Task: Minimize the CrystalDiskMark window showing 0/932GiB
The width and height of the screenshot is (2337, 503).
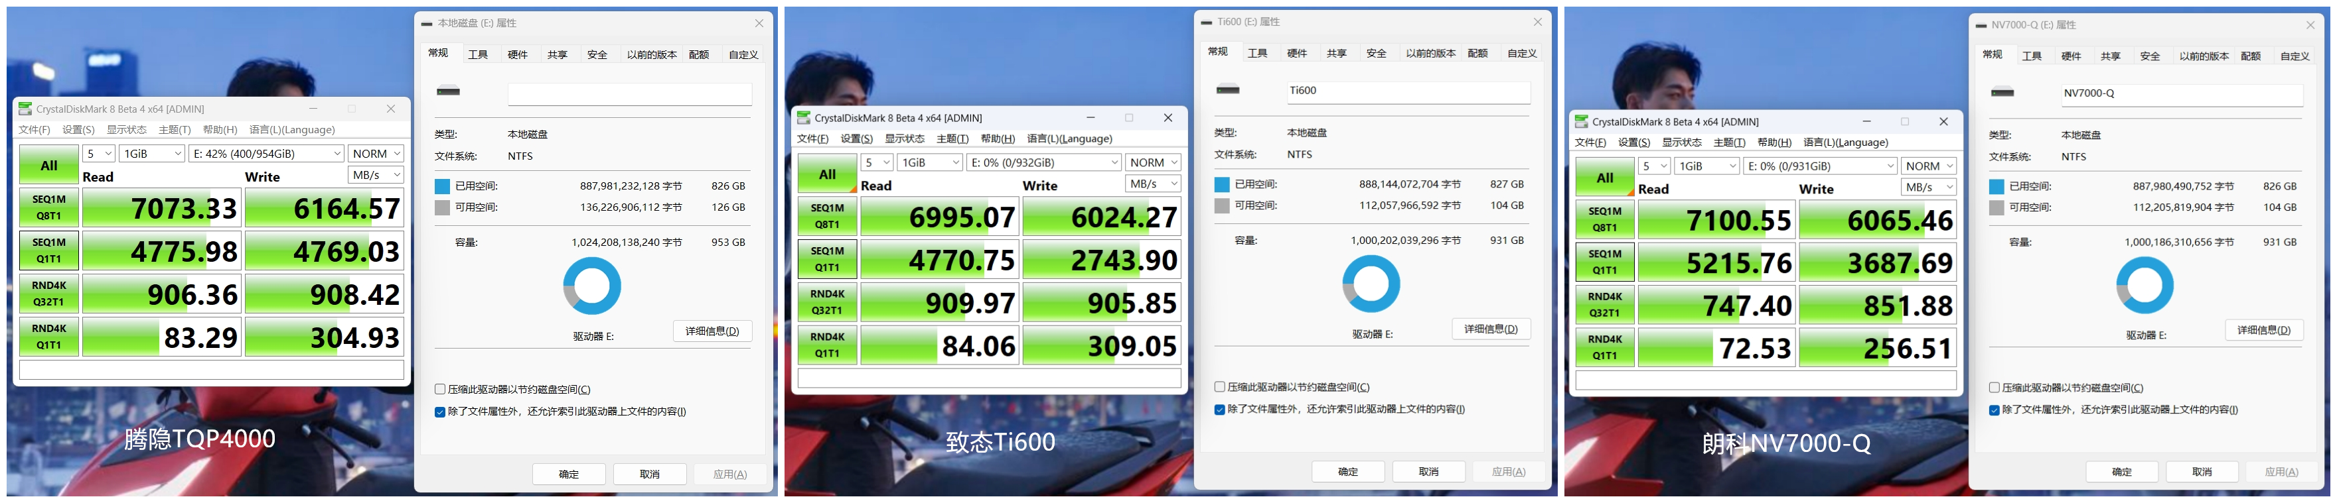Action: click(x=1091, y=118)
